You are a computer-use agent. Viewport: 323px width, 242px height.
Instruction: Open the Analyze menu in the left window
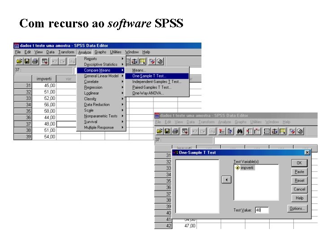click(x=85, y=52)
